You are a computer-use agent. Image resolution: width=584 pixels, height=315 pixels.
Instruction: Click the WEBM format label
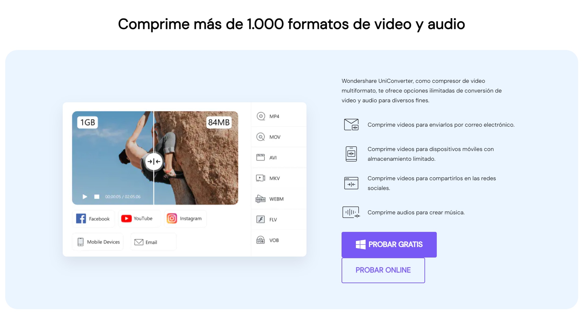pos(277,199)
